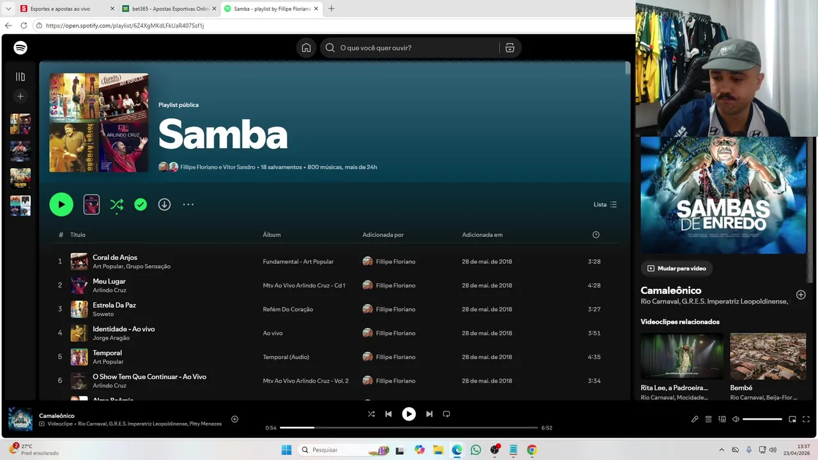Click the Samba playlist cover image
Image resolution: width=818 pixels, height=460 pixels.
[x=99, y=123]
